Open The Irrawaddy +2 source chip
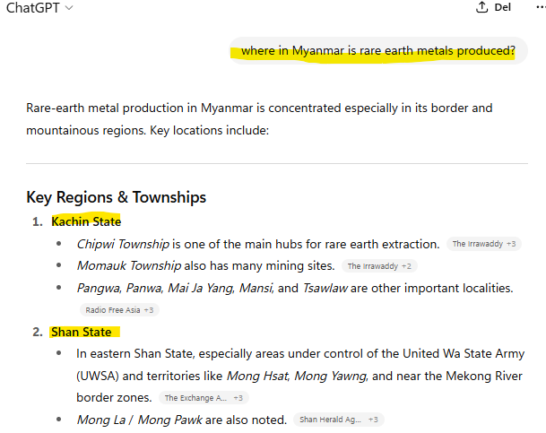 pos(379,266)
